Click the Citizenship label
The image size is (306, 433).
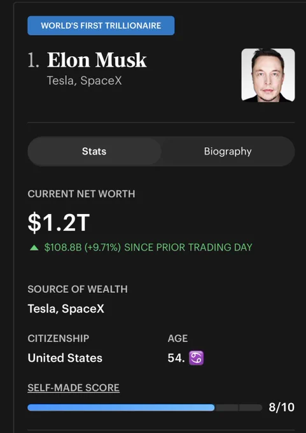pyautogui.click(x=59, y=338)
